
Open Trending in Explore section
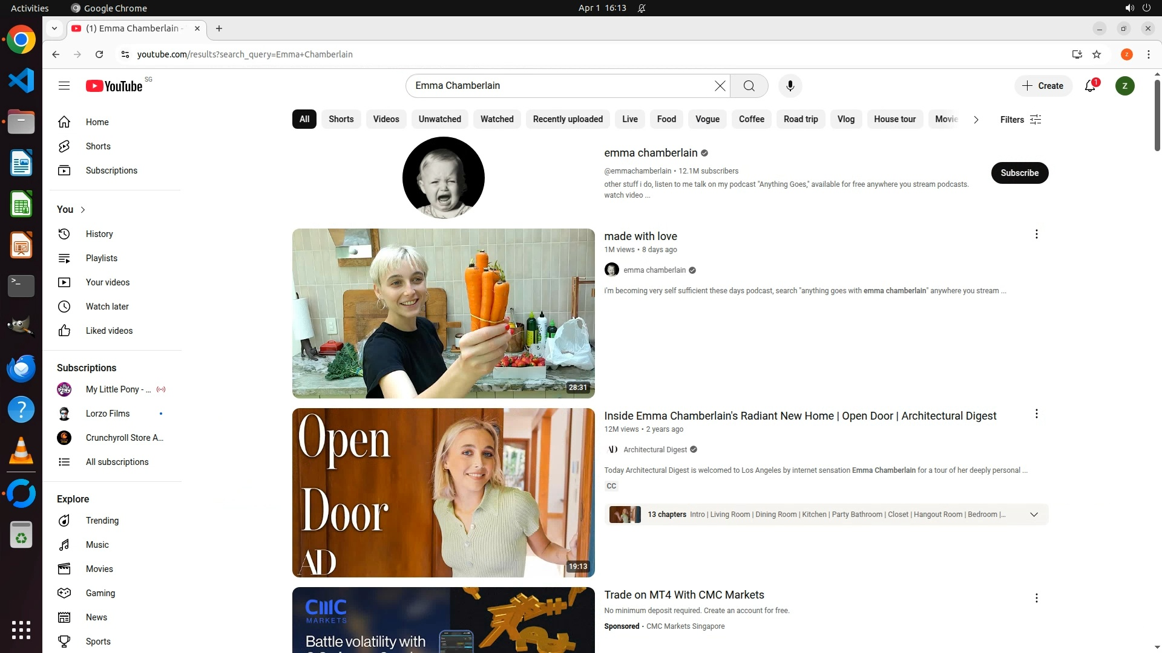(102, 521)
